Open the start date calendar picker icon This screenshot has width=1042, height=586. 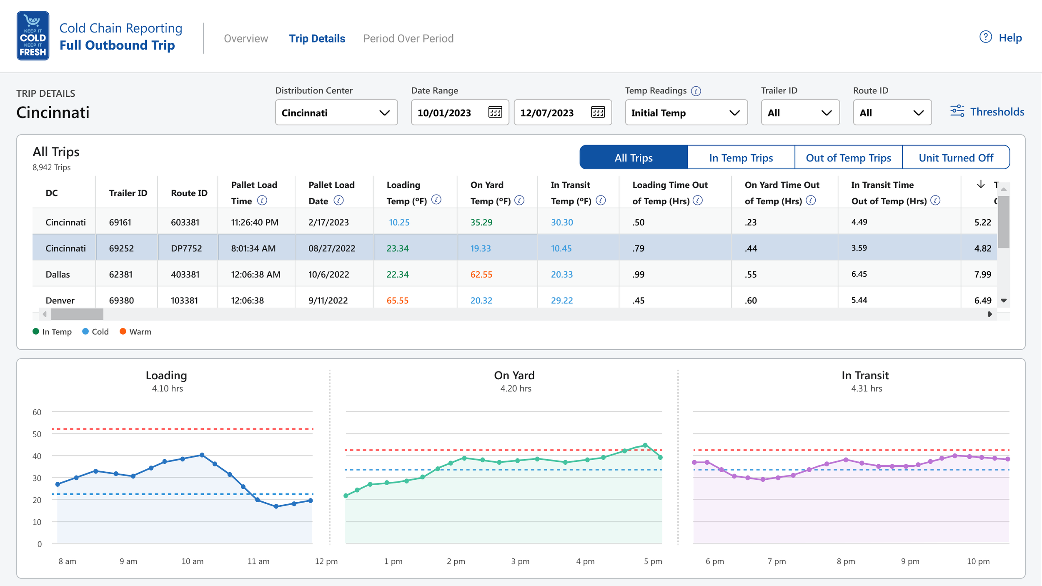[x=495, y=112]
